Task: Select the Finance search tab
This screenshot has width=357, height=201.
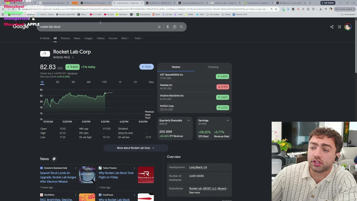Action: (x=65, y=38)
